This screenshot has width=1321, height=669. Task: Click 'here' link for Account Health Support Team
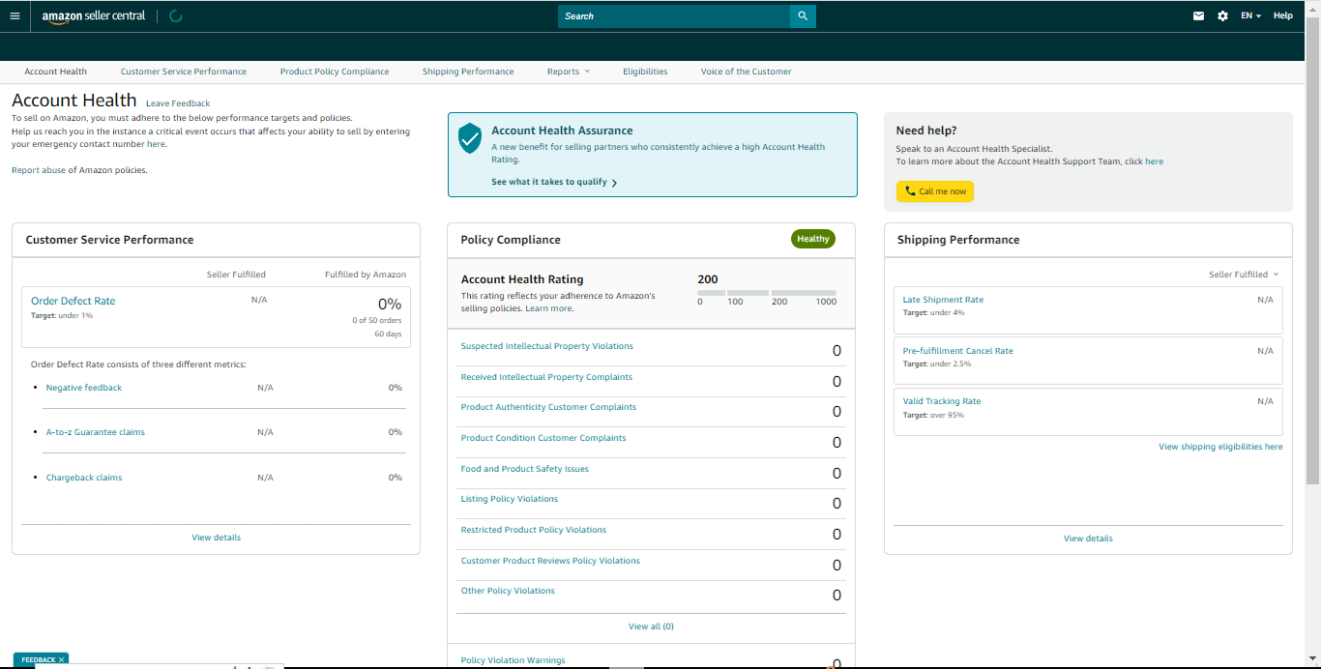1154,161
